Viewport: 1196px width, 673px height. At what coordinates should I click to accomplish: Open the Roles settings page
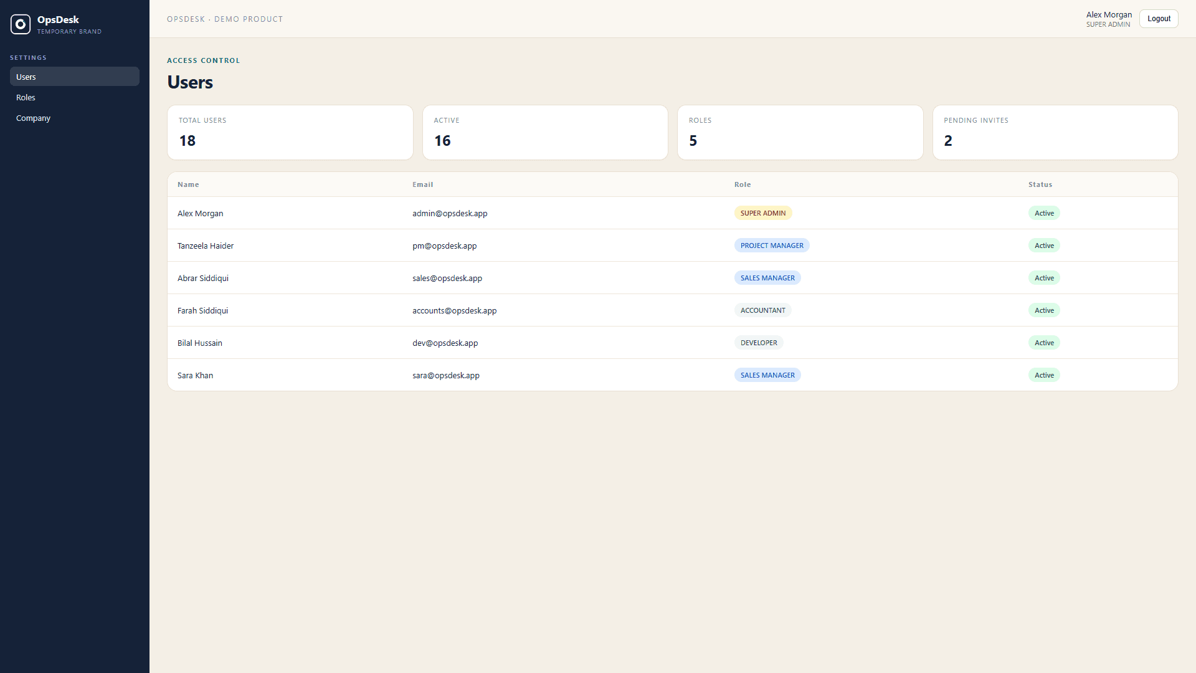[75, 97]
